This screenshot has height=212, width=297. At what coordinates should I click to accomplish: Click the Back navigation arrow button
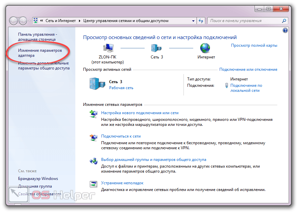click(x=14, y=21)
